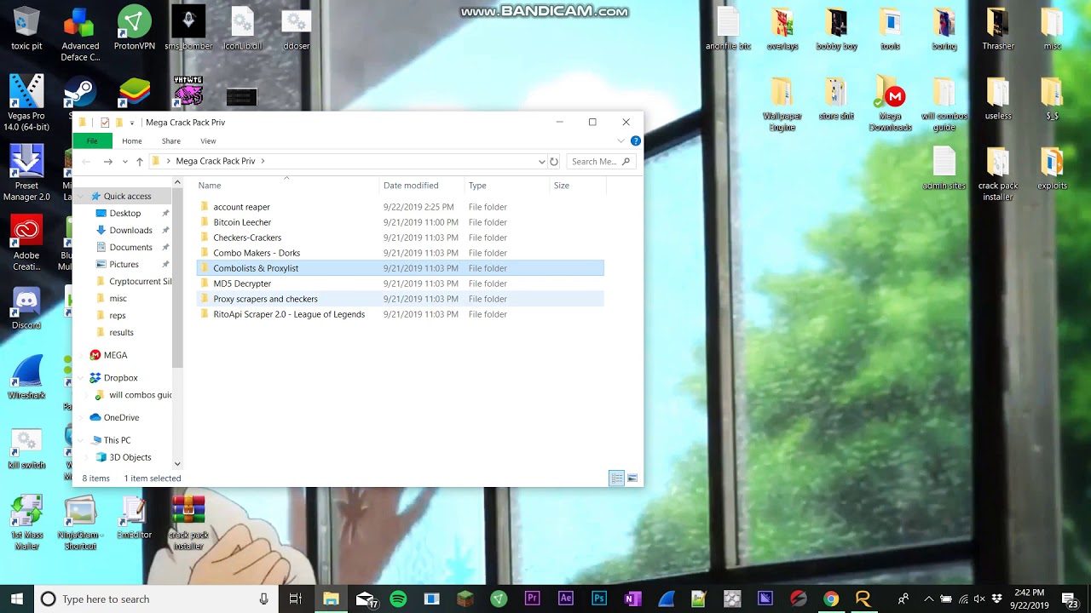Open Downloads in the navigation pane
The image size is (1091, 613).
tap(130, 231)
